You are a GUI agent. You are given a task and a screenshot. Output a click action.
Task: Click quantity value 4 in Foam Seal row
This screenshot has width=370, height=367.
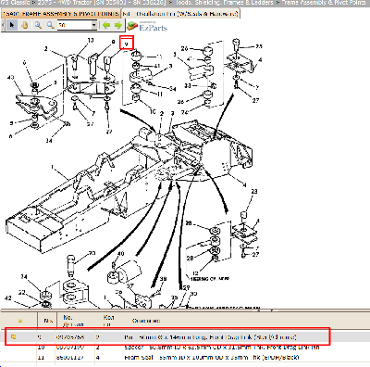(97, 358)
